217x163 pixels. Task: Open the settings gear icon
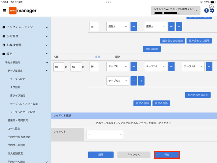pos(212,11)
